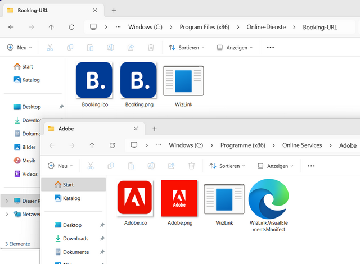
Task: Open Neu dropdown in Booking-URL window
Action: pyautogui.click(x=20, y=47)
